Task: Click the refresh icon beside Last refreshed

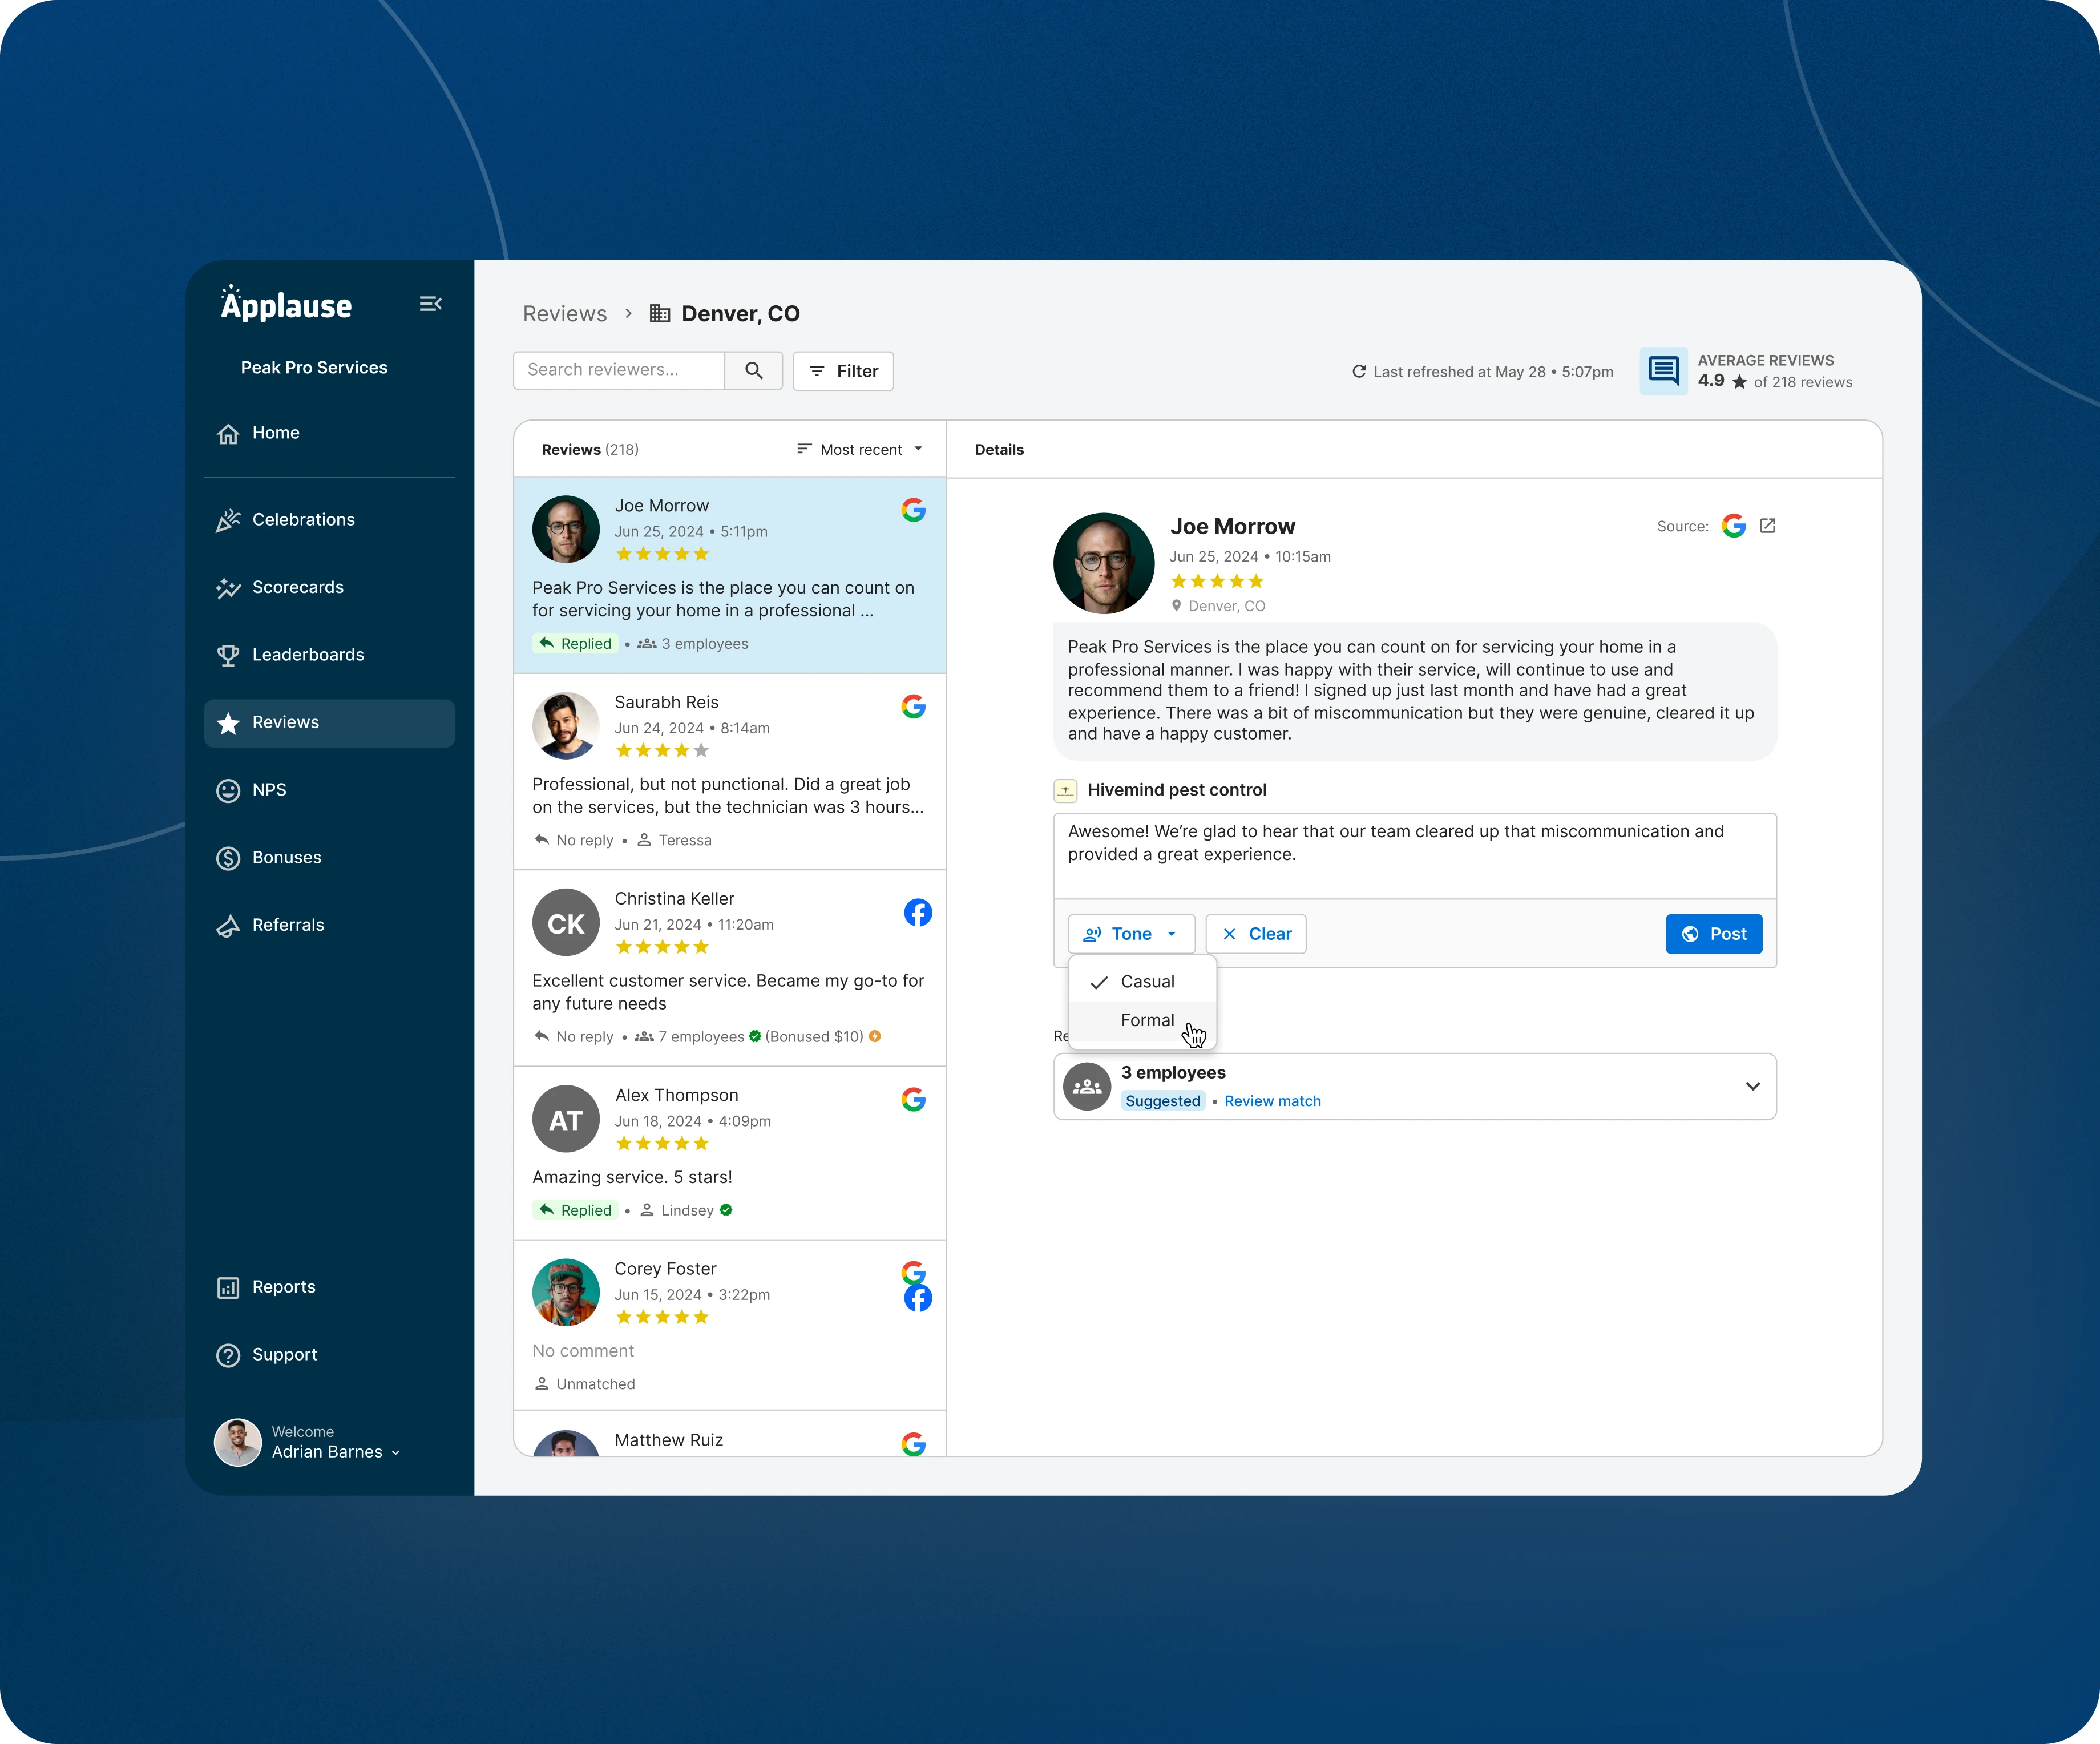Action: tap(1359, 372)
